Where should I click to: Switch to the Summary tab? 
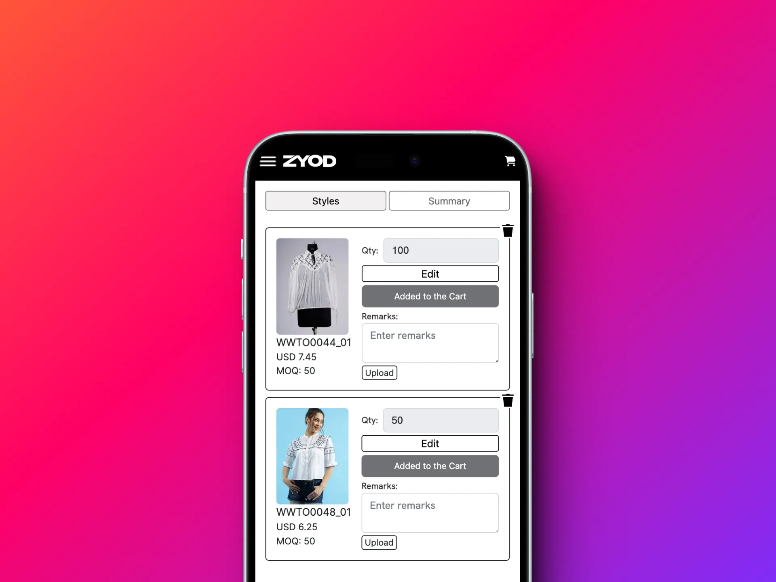tap(449, 201)
